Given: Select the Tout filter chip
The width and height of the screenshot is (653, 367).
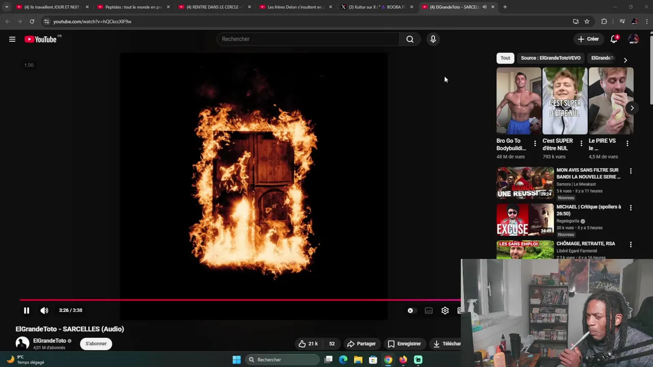Looking at the screenshot, I should [x=505, y=58].
